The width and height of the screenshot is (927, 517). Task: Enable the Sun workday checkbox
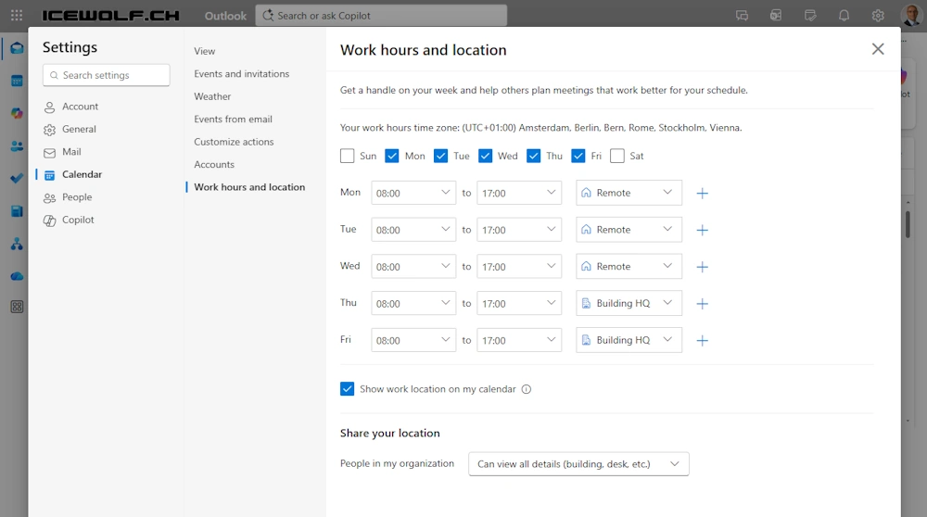[x=348, y=156]
